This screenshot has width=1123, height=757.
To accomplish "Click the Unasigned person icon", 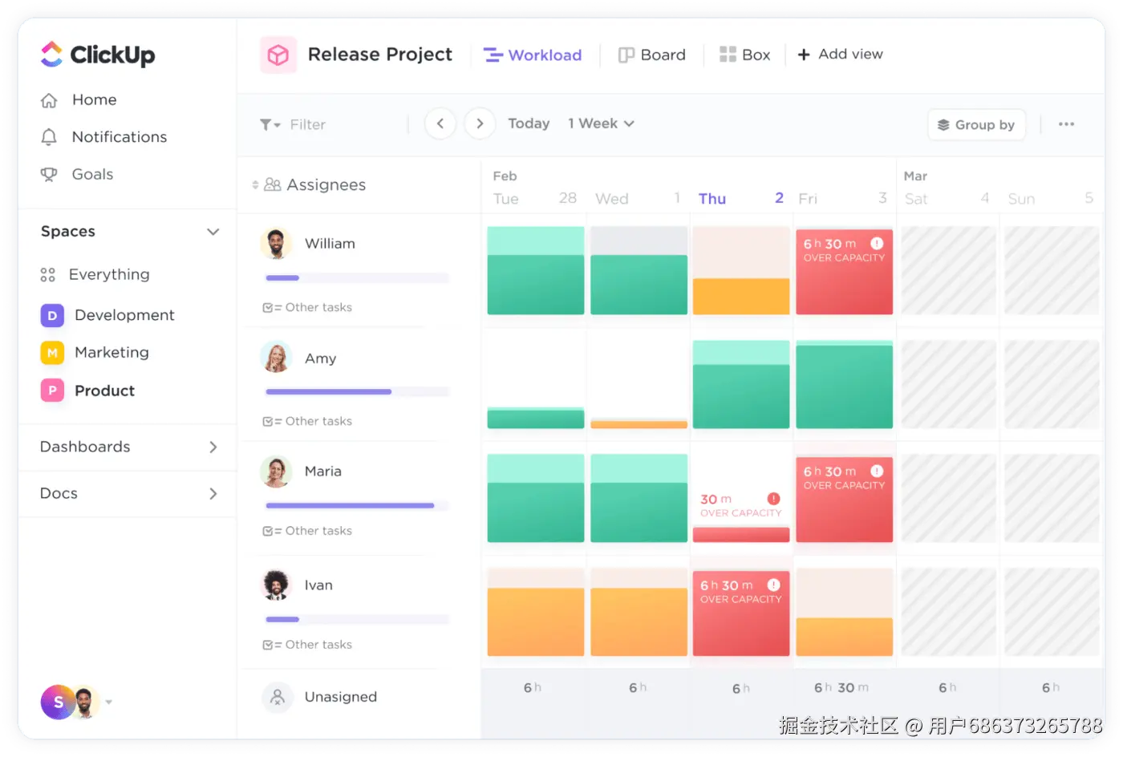I will (x=277, y=697).
